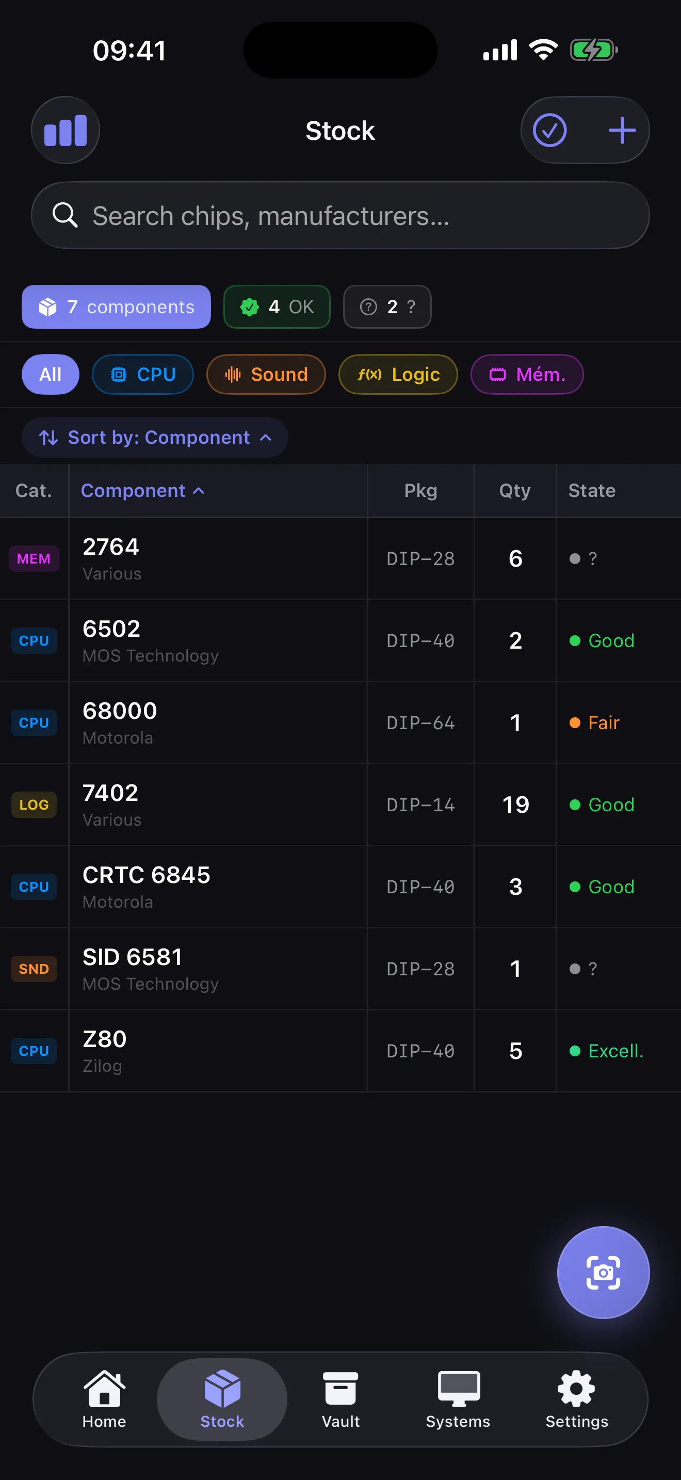Select the CPU category filter
Image resolution: width=681 pixels, height=1480 pixels.
tap(142, 375)
